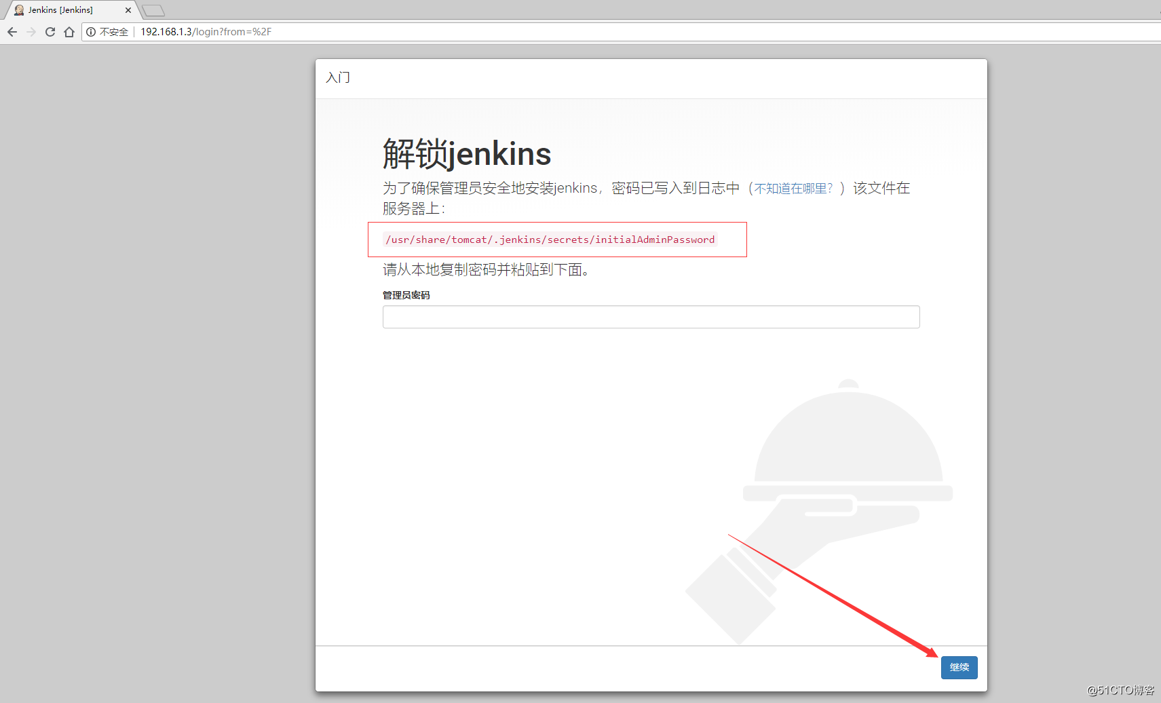View site info via the 不安全 icon

(91, 32)
